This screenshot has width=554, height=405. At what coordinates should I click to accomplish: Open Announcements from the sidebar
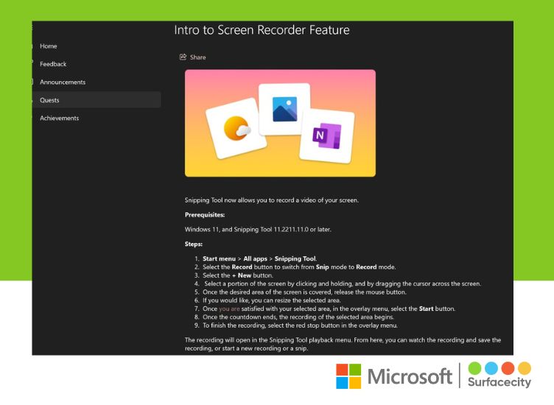pyautogui.click(x=63, y=82)
